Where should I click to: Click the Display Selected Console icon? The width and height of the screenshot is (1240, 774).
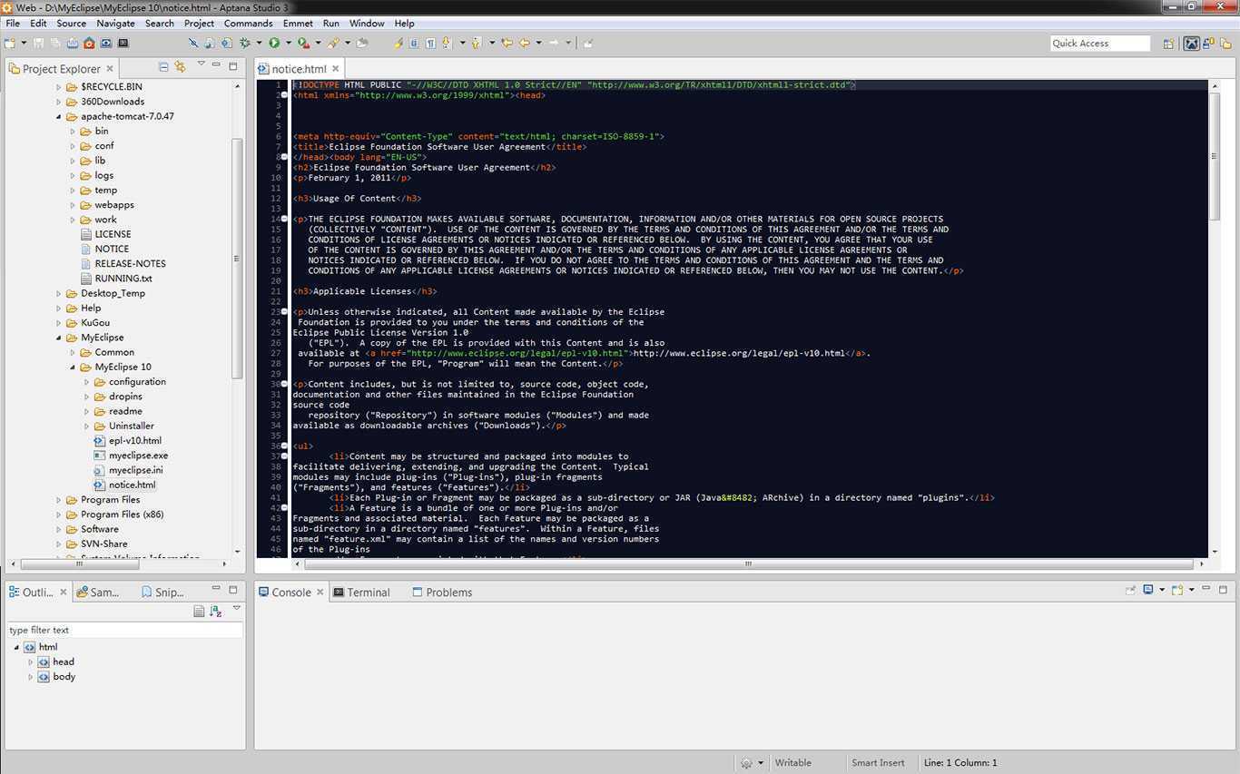1148,590
